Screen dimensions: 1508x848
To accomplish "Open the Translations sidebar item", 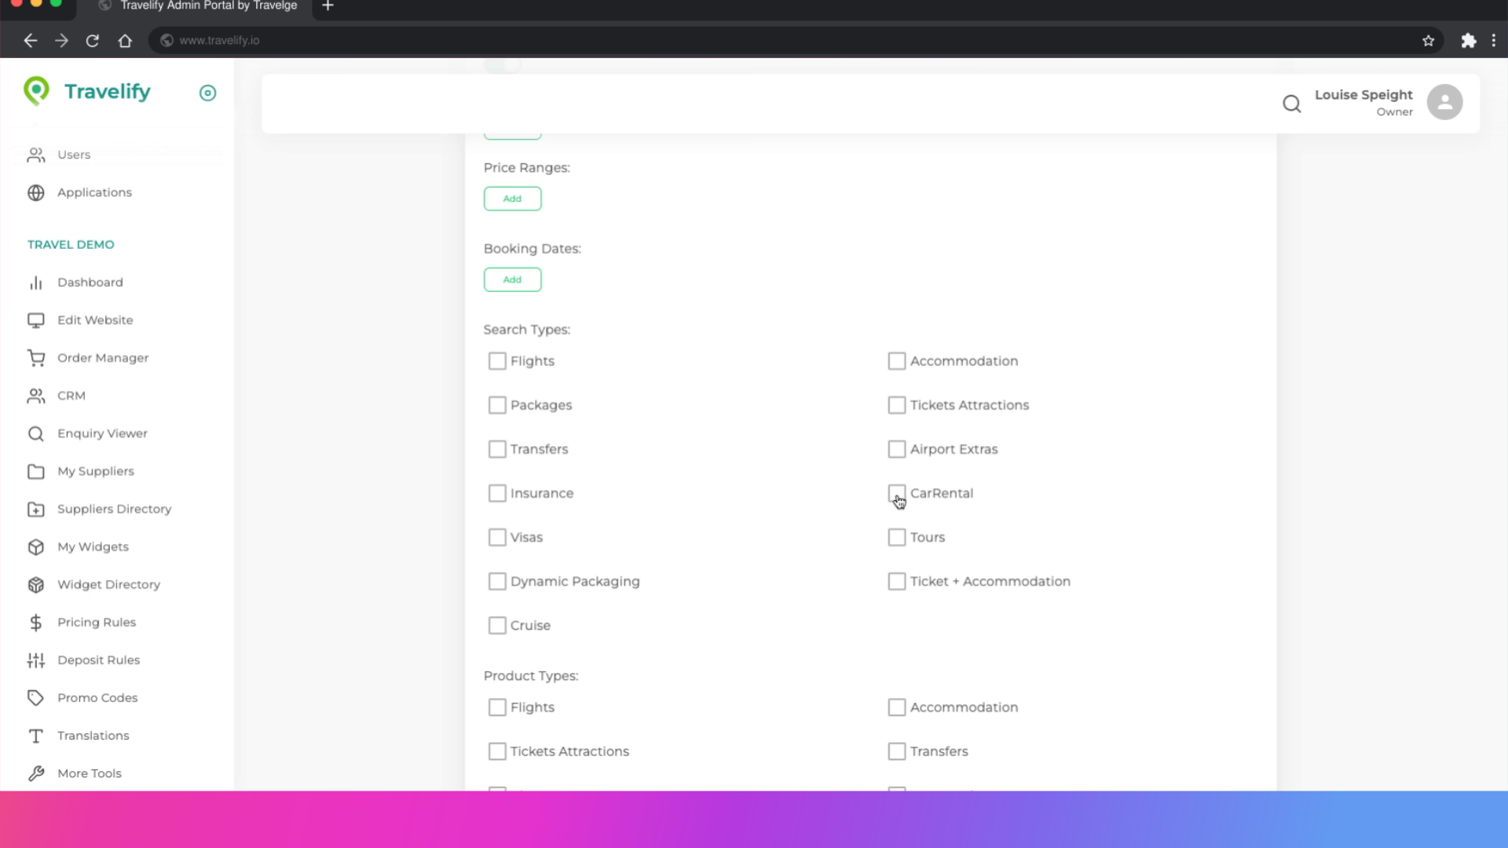I will pos(93,736).
